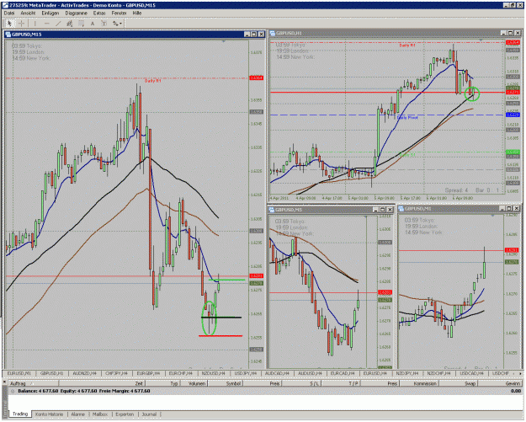526x422 pixels.
Task: Open the Datei menu
Action: 9,13
